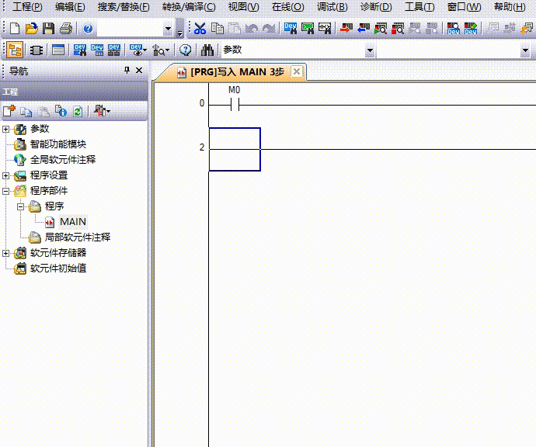Click the Print icon in toolbar
This screenshot has height=447, width=536.
click(x=65, y=29)
